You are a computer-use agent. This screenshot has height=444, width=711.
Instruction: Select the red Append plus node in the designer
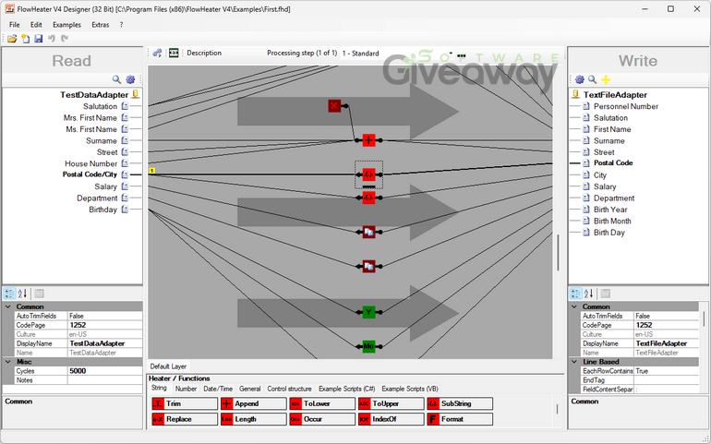tap(368, 140)
